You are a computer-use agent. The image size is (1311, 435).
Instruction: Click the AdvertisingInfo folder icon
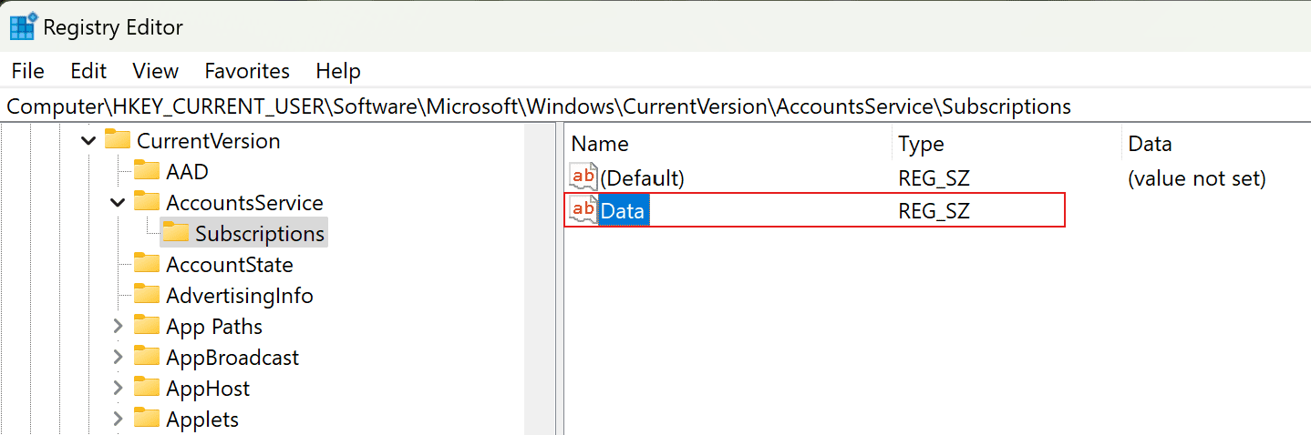point(147,295)
